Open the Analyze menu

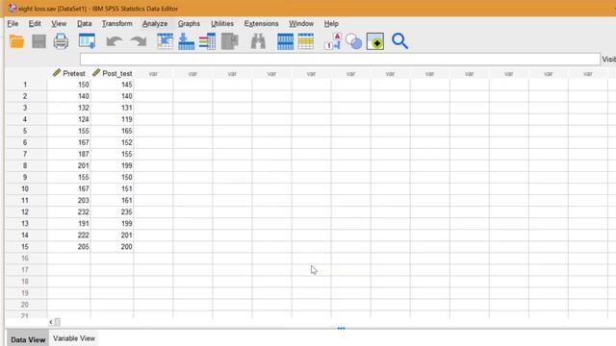point(155,23)
